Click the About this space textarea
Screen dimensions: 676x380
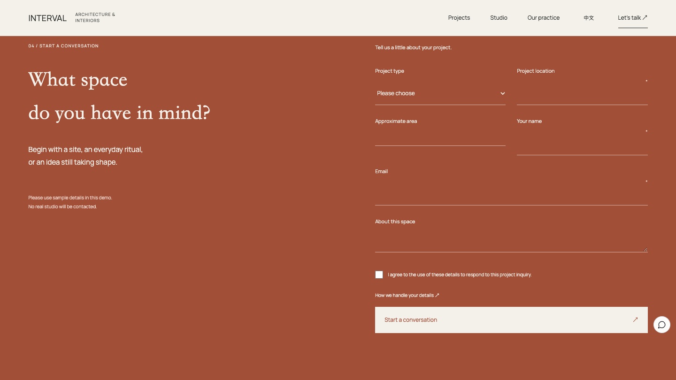[x=511, y=240]
